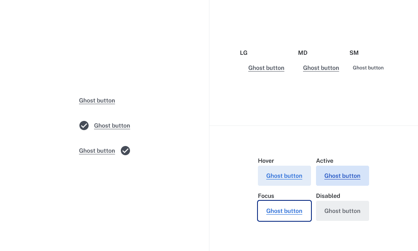
Task: Click the icon following the lowest left Ghost button
Action: (125, 151)
